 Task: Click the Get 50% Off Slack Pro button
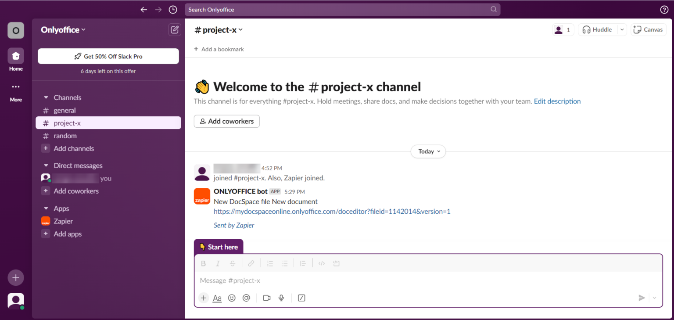108,56
